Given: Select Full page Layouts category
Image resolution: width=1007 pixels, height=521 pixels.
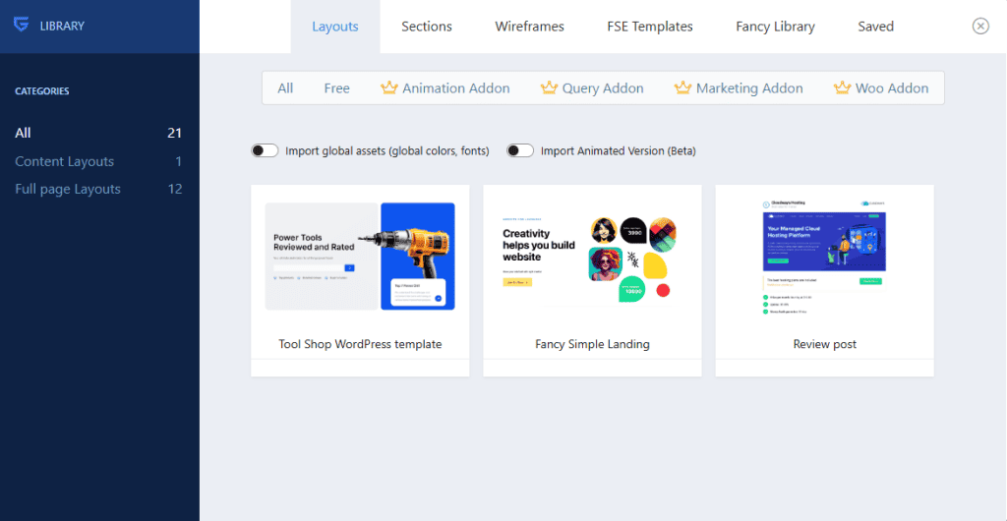Looking at the screenshot, I should click(x=98, y=190).
